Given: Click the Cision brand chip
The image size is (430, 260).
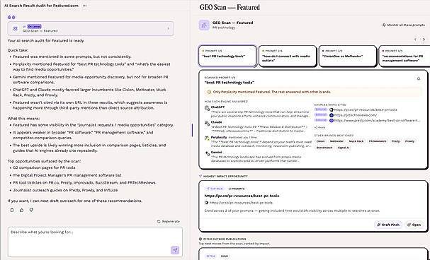Looking at the screenshot, I should click(x=320, y=141).
